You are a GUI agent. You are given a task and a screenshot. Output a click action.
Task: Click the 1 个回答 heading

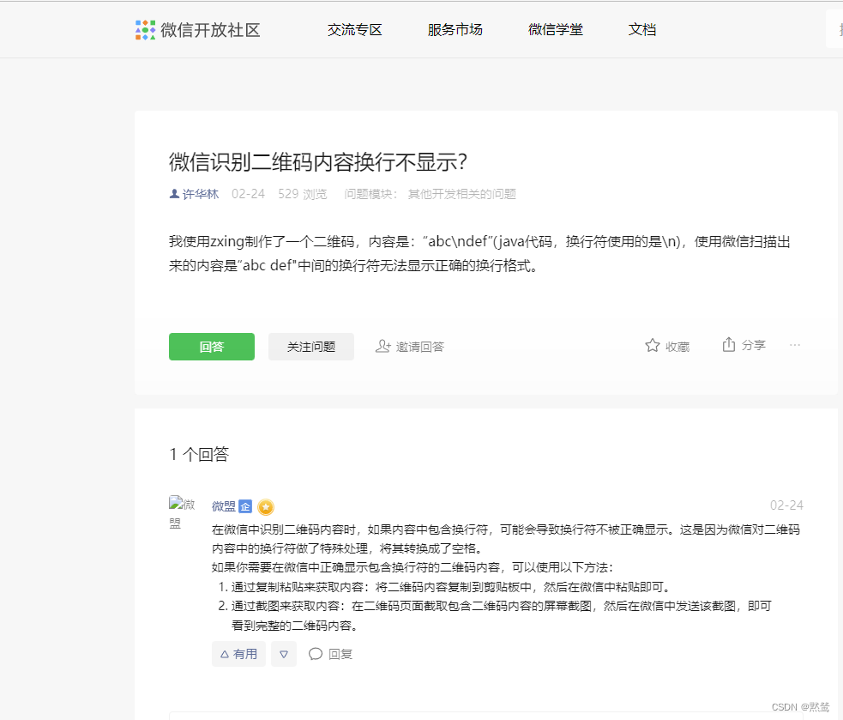pos(200,454)
